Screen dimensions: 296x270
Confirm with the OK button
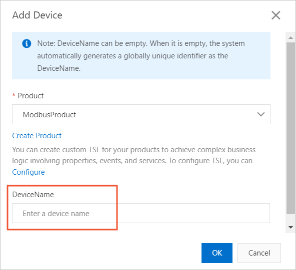(216, 253)
